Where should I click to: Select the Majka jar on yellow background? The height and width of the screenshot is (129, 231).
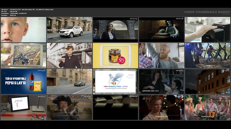click(115, 55)
